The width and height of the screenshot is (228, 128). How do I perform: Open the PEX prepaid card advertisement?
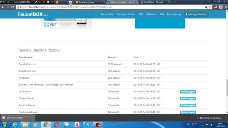(66, 23)
